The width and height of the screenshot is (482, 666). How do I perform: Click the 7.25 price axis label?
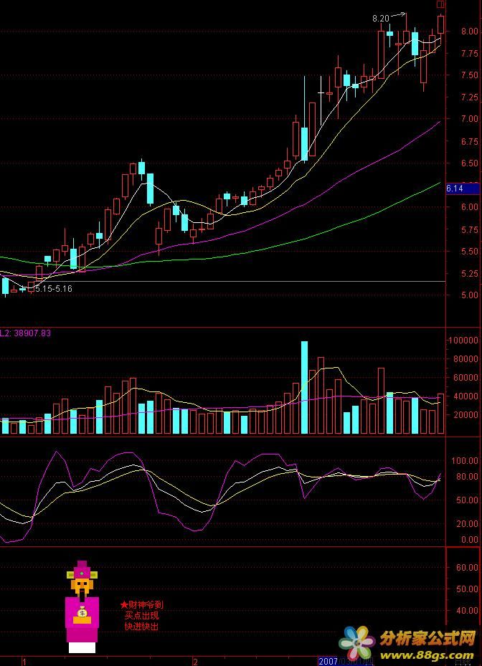pos(469,97)
